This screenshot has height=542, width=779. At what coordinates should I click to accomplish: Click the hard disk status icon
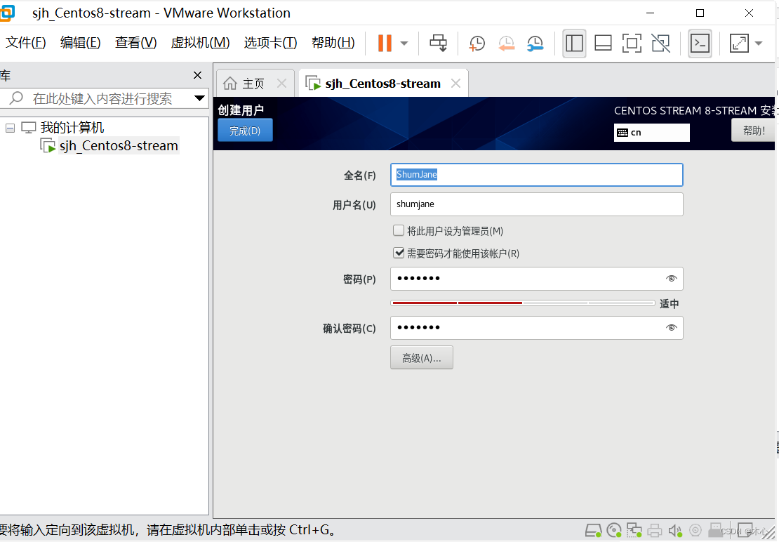click(x=593, y=531)
